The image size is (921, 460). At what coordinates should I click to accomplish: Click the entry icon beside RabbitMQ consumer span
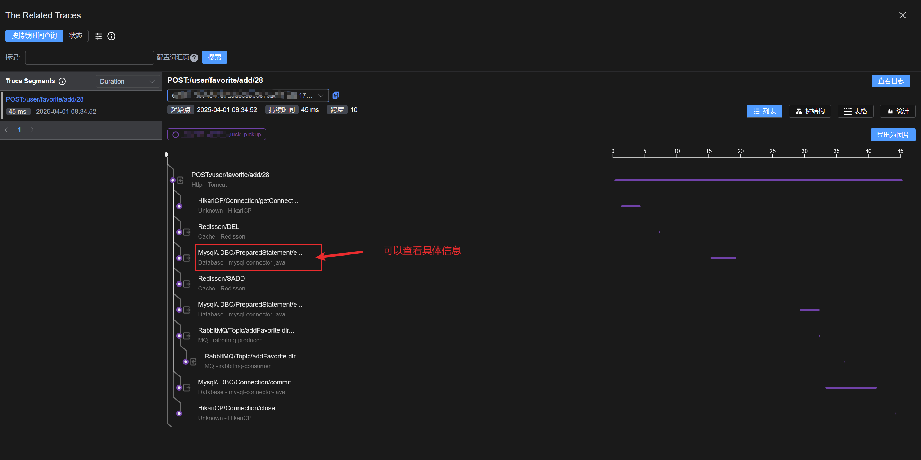click(193, 362)
